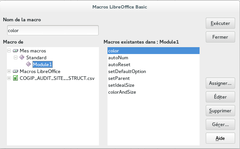The width and height of the screenshot is (240, 149).
Task: Collapse the Mes macros tree node
Action: (x=9, y=50)
